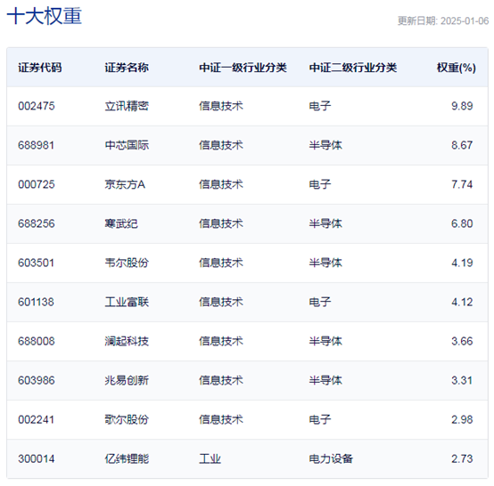The image size is (494, 486).
Task: Click the 电力设备 industry cell
Action: pos(331,459)
